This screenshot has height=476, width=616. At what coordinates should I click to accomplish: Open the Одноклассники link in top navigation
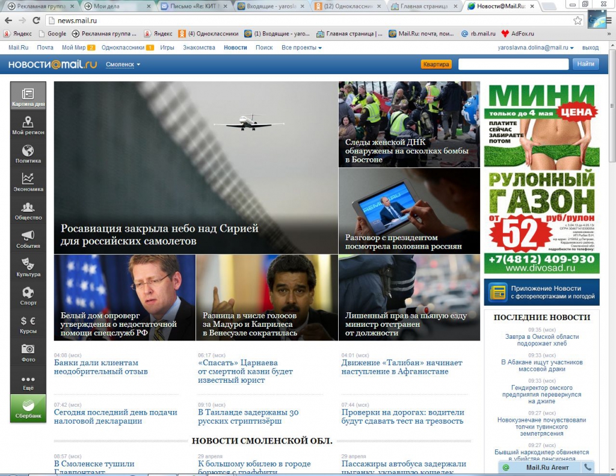pyautogui.click(x=128, y=48)
